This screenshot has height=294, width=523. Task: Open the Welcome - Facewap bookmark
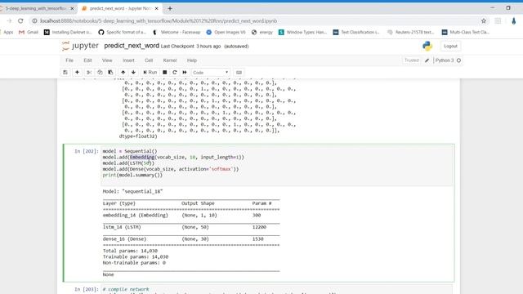[x=177, y=32]
